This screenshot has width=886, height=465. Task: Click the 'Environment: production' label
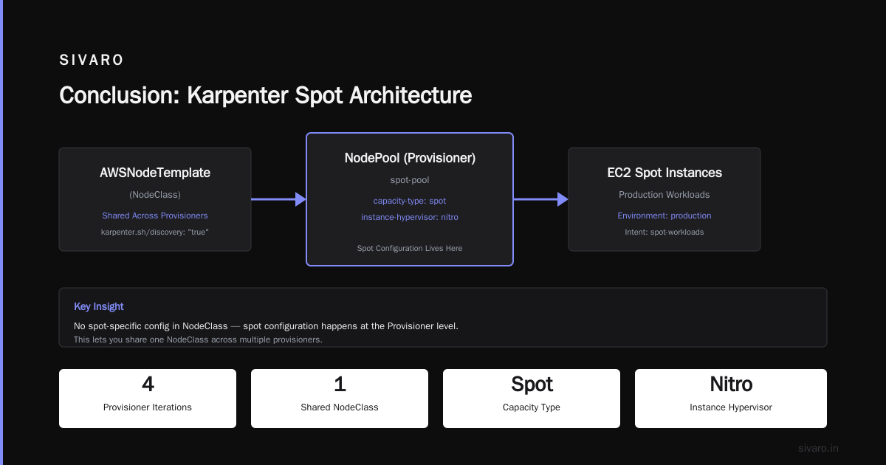[x=664, y=216]
